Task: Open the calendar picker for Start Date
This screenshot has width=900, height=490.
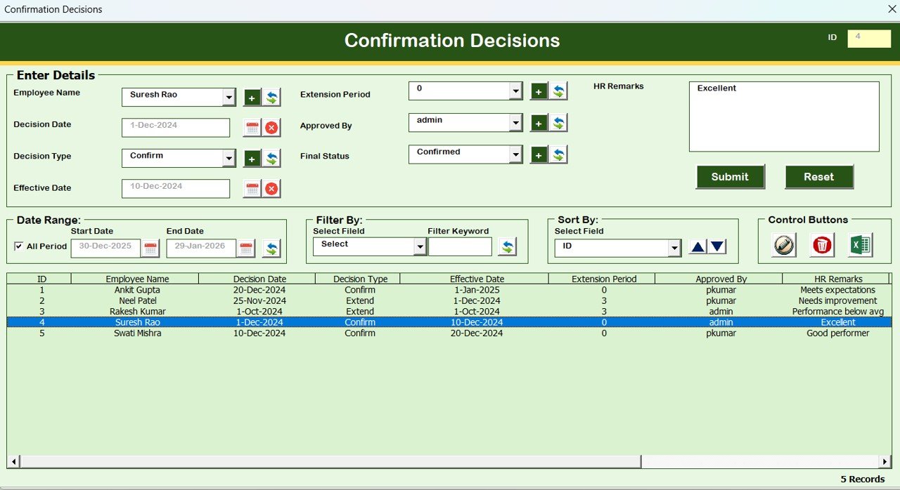Action: (x=150, y=247)
